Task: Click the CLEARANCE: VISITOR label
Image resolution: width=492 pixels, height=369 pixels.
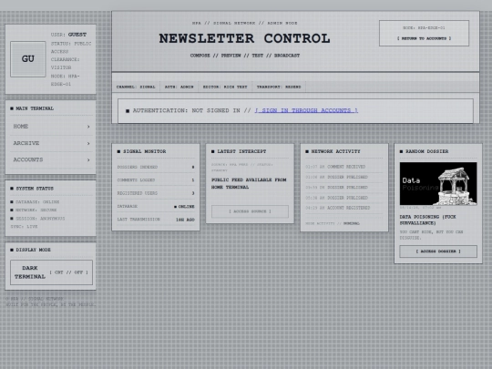Action: tap(66, 64)
